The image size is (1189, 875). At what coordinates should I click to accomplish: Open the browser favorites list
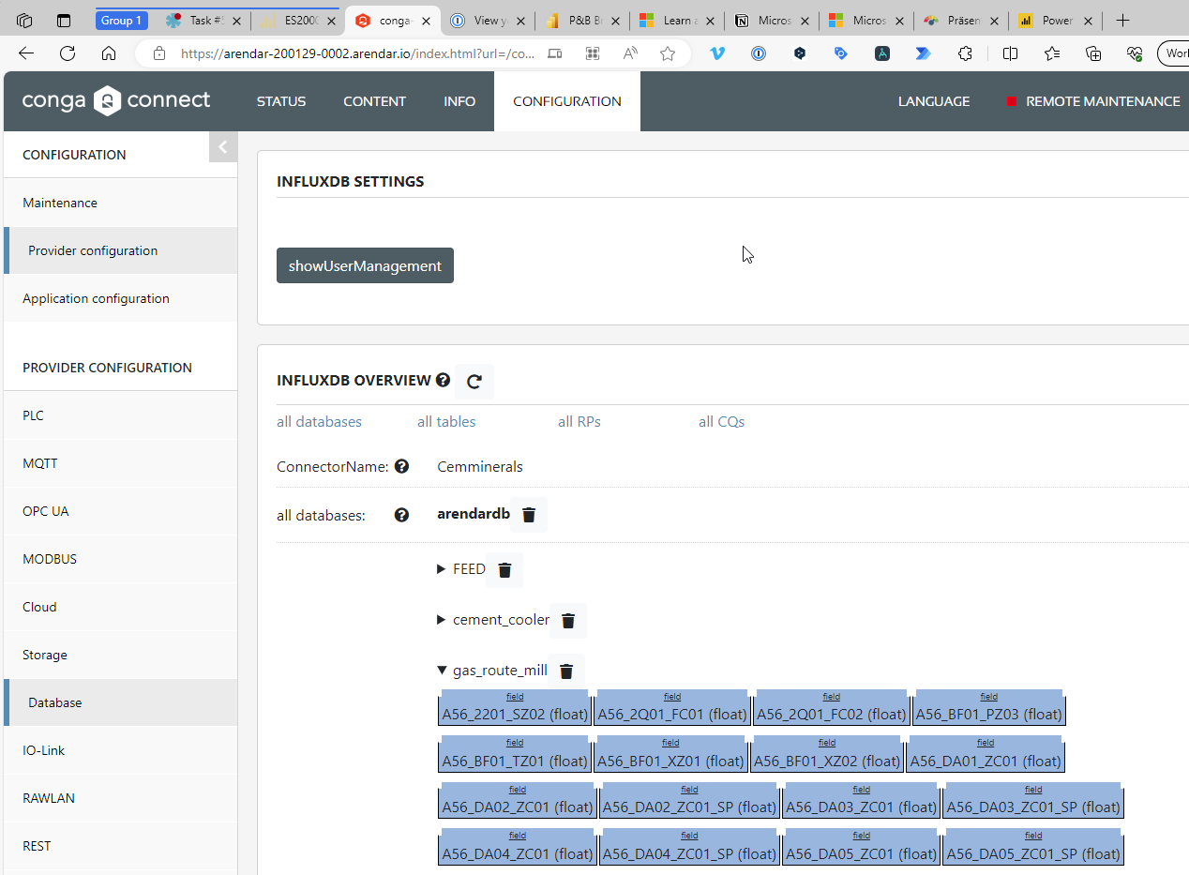(x=1052, y=53)
